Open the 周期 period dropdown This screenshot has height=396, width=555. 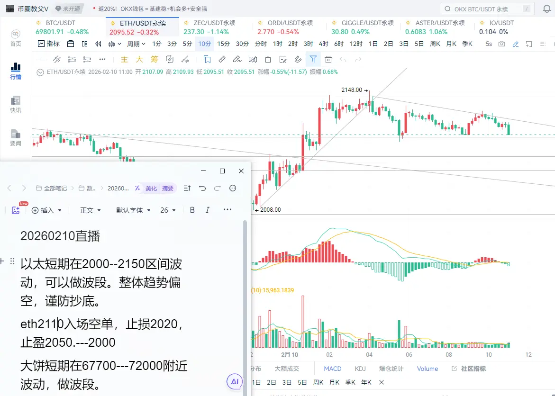coord(136,44)
